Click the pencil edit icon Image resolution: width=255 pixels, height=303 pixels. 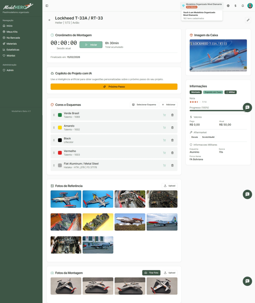(248, 20)
